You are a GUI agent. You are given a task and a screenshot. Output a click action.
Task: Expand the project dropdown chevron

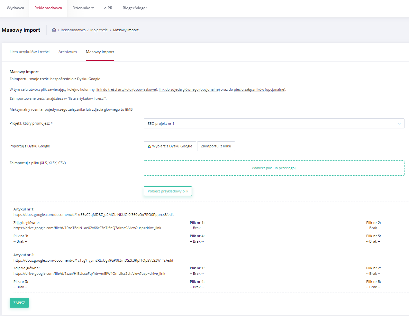pos(399,124)
